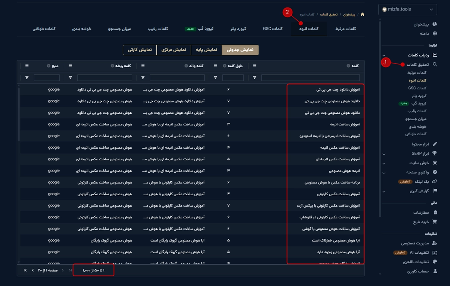Viewport: 450px width, 286px height.
Task: Switch to نمایش پایه view mode
Action: pyautogui.click(x=206, y=50)
